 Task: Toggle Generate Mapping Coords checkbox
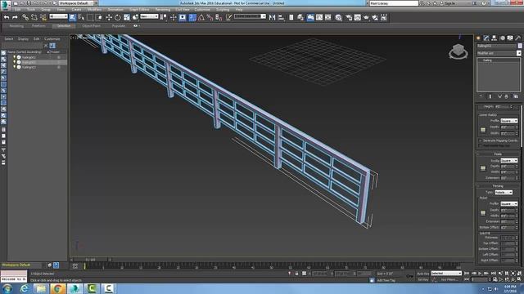pyautogui.click(x=481, y=140)
